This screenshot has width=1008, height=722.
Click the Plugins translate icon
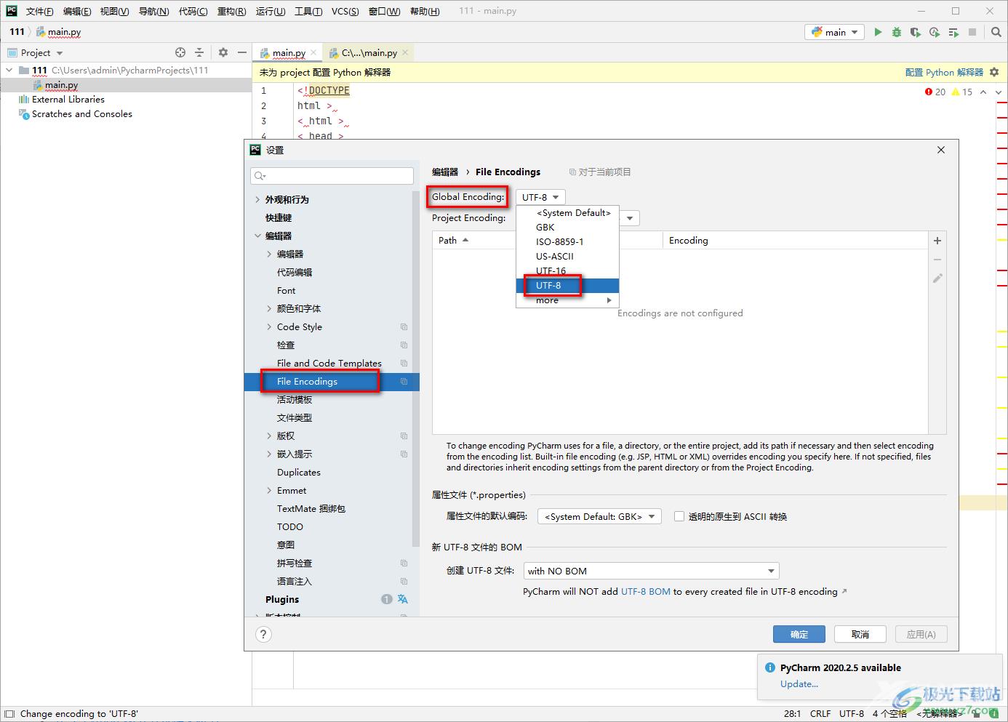click(x=403, y=599)
